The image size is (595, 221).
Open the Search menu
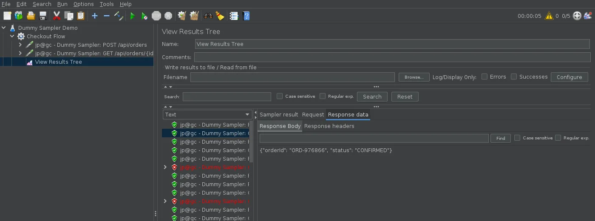coord(42,4)
